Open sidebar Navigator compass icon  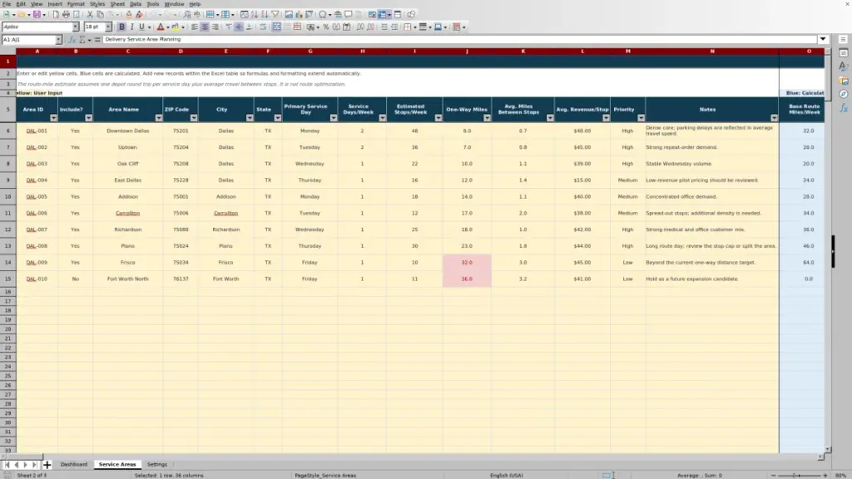pyautogui.click(x=844, y=94)
